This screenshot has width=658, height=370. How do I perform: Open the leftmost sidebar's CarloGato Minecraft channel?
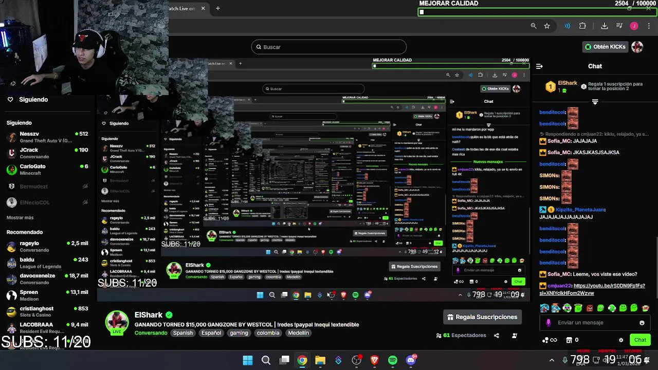pyautogui.click(x=47, y=170)
